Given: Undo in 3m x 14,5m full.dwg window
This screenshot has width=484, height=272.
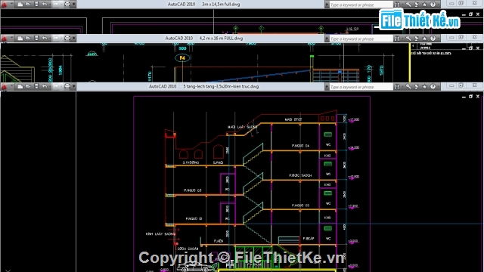Looking at the screenshot, I should 45,5.
